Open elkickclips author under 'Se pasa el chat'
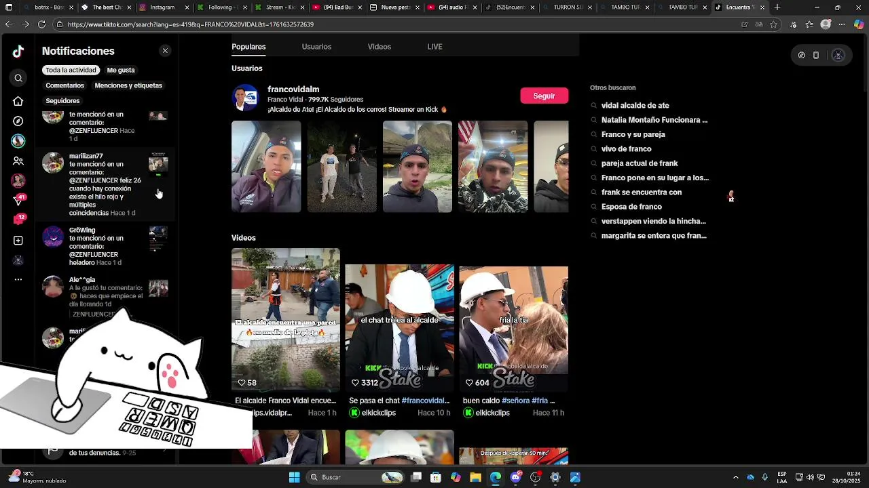The image size is (869, 488). 373,413
